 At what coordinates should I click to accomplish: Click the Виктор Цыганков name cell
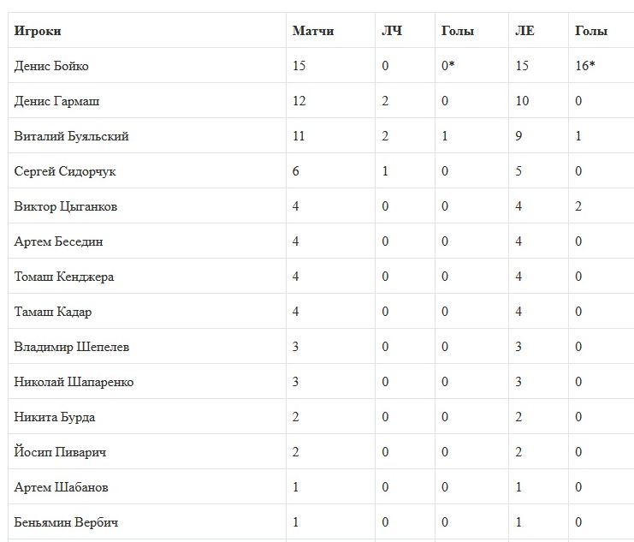coord(66,206)
